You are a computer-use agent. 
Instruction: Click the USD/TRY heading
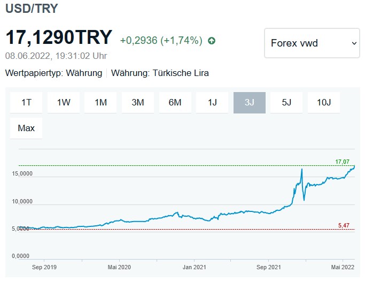pyautogui.click(x=32, y=9)
